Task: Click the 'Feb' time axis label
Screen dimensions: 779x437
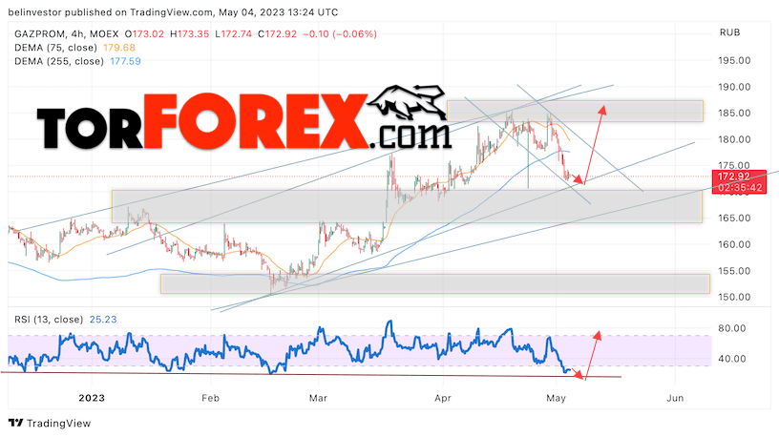Action: click(x=211, y=398)
